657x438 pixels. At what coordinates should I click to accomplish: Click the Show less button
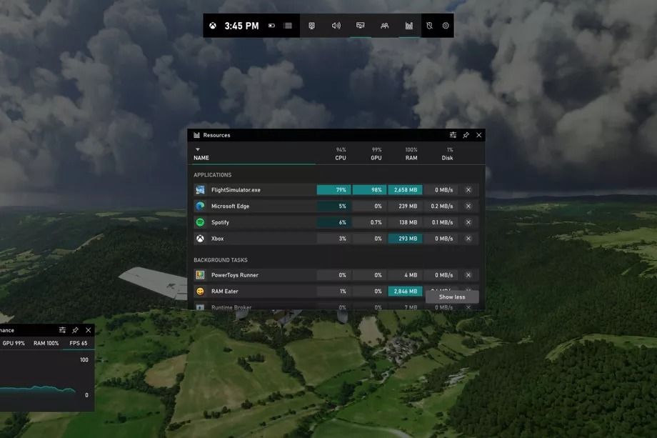click(x=451, y=297)
